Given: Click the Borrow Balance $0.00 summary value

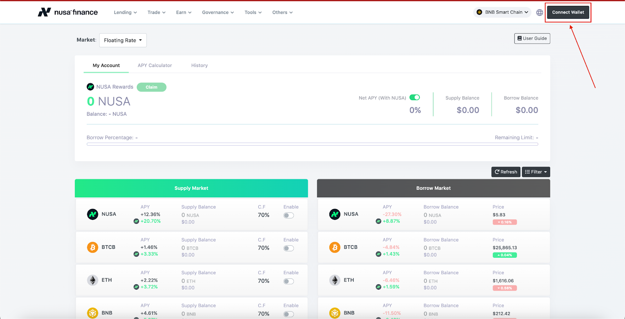Looking at the screenshot, I should tap(527, 110).
